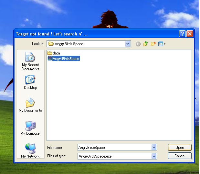
Task: Go to Desktop in places bar
Action: pyautogui.click(x=30, y=82)
